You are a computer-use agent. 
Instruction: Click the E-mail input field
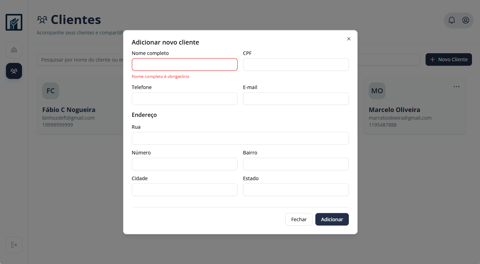tap(296, 99)
